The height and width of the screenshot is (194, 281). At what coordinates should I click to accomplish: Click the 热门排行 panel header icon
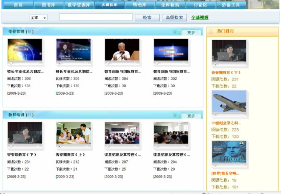(211, 32)
